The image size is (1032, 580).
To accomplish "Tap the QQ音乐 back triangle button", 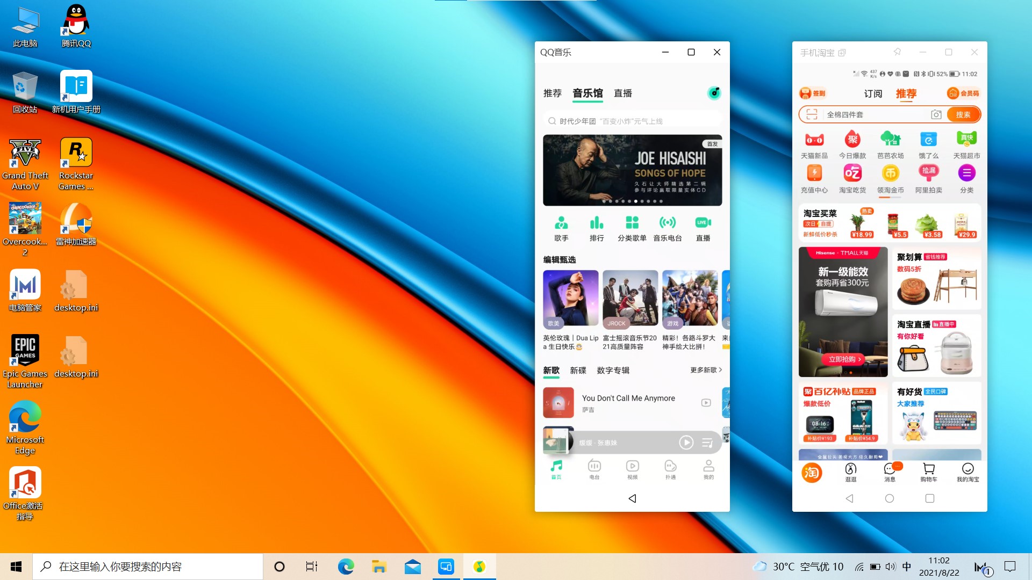I will click(x=632, y=498).
